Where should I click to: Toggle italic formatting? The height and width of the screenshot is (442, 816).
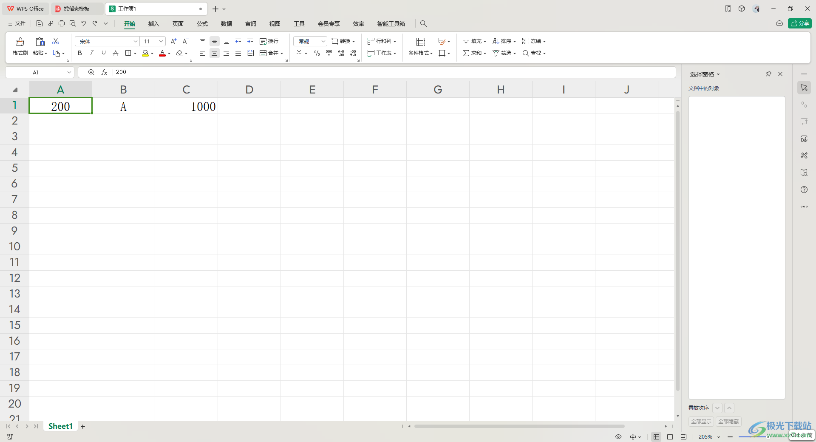(x=91, y=53)
